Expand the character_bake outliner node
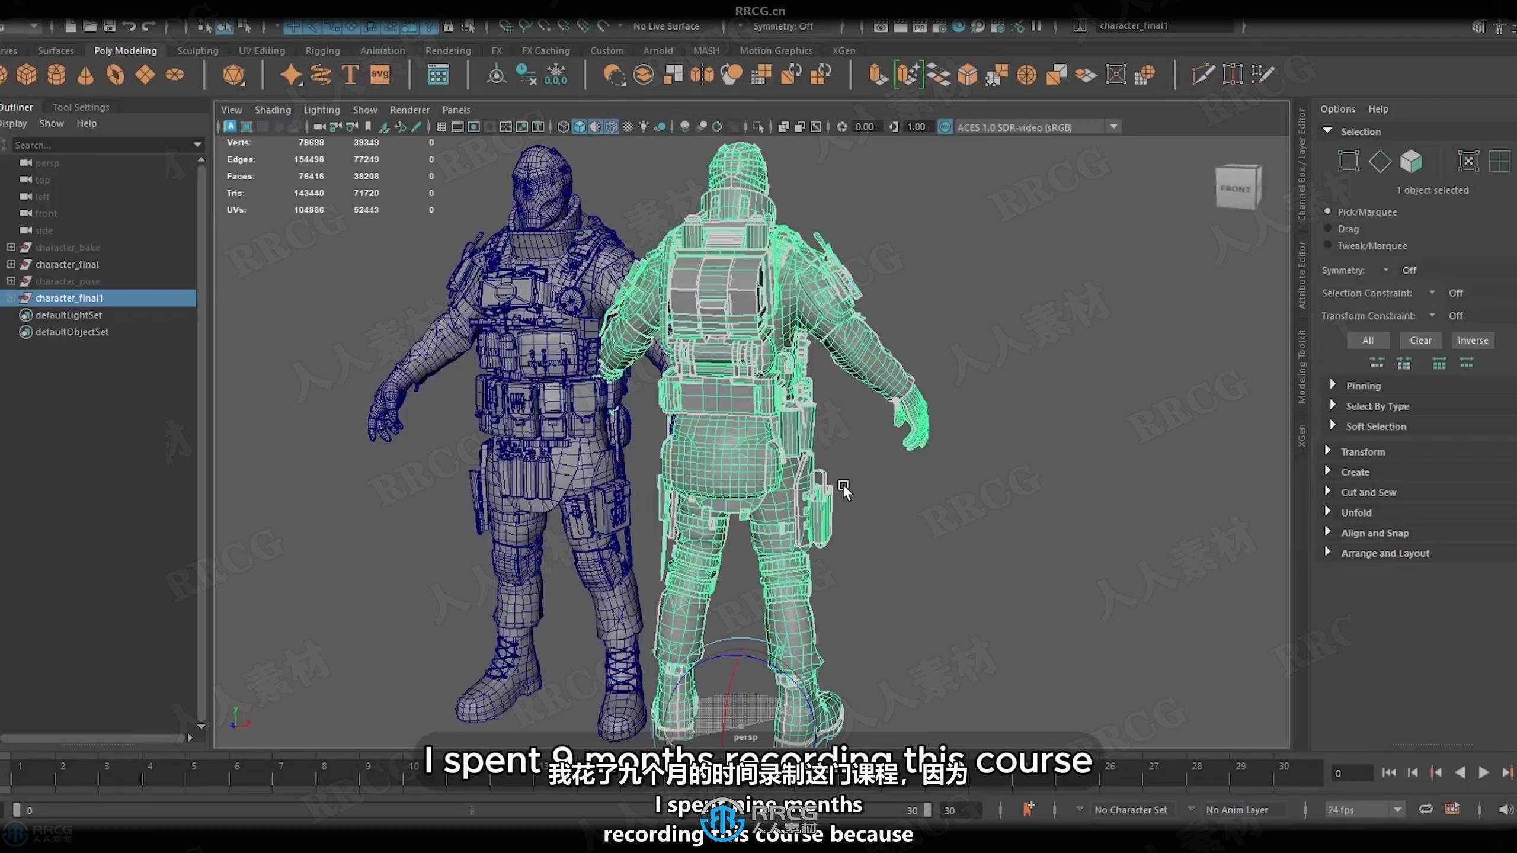The image size is (1517, 853). coord(11,247)
